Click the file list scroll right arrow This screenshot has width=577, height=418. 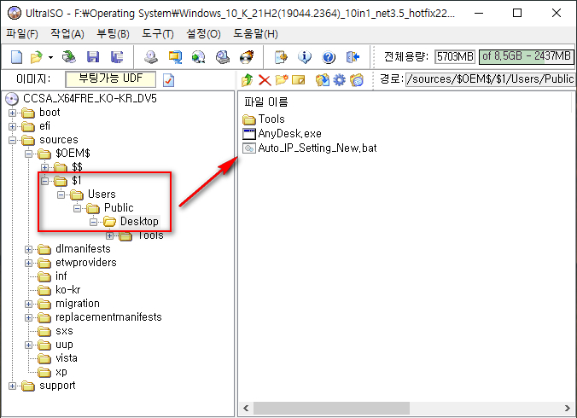point(567,408)
